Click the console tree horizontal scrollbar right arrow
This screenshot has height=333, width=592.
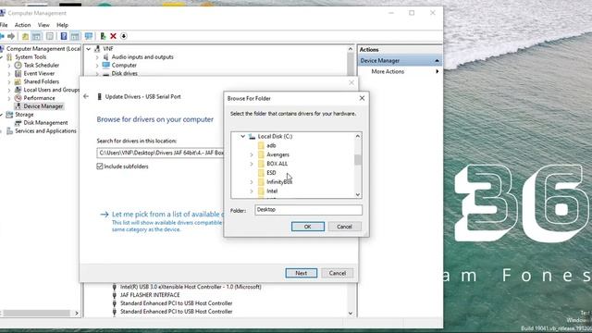tap(77, 313)
